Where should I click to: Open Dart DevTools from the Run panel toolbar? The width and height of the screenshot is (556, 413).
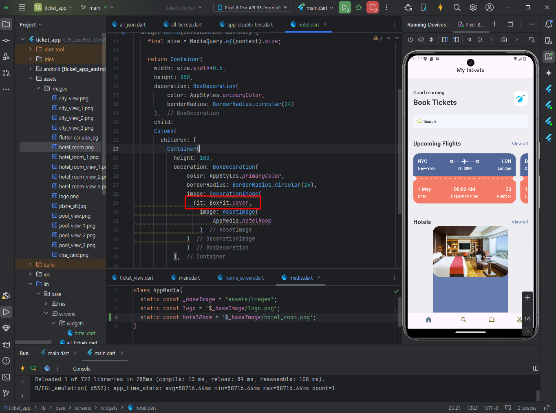[x=47, y=368]
